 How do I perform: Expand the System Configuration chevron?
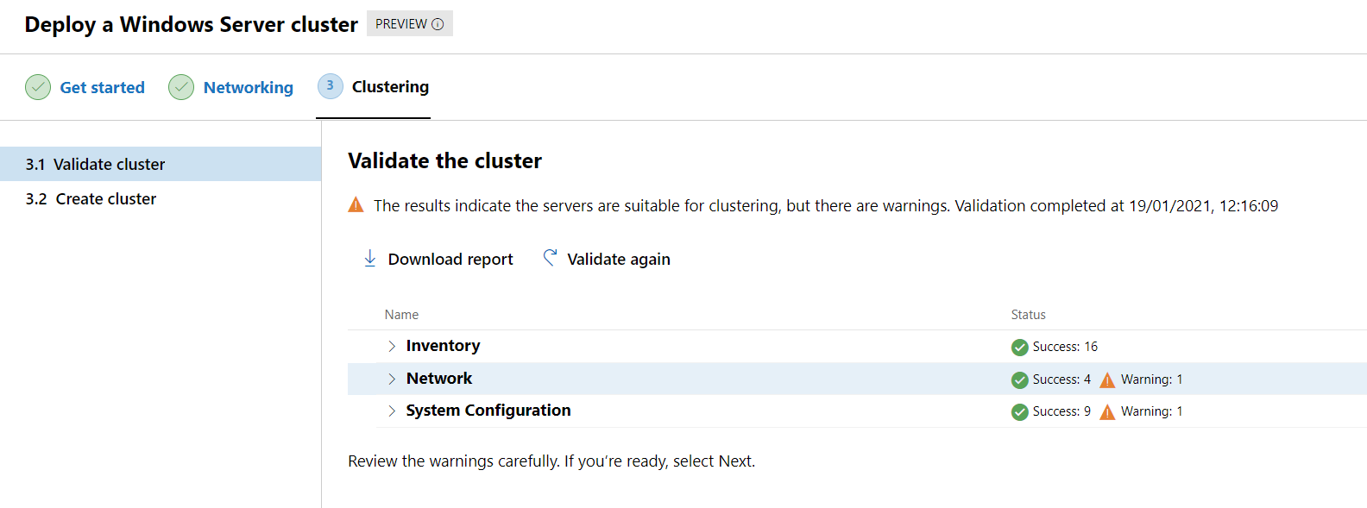(x=392, y=411)
